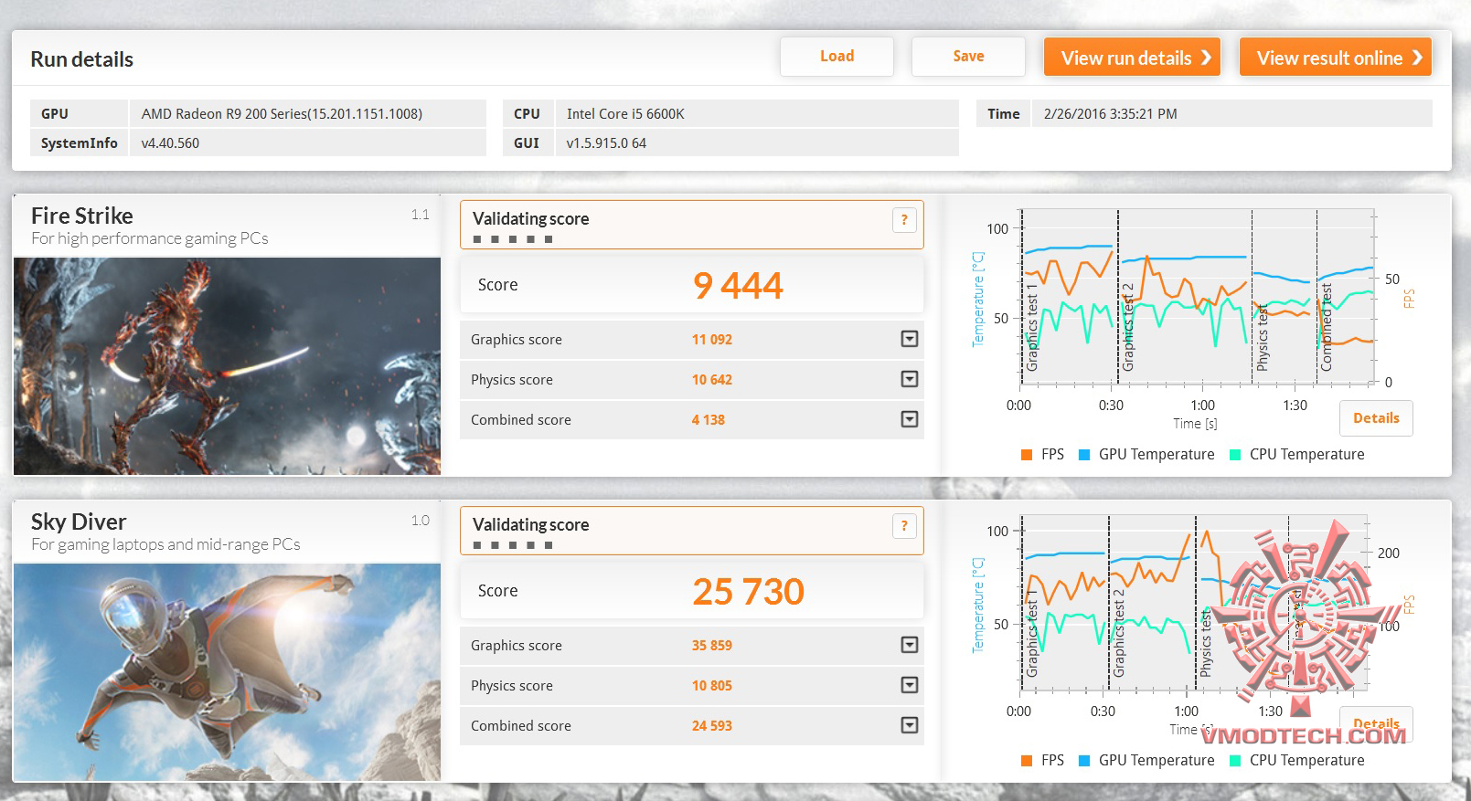Click the Run details heading
This screenshot has width=1471, height=801.
(82, 59)
